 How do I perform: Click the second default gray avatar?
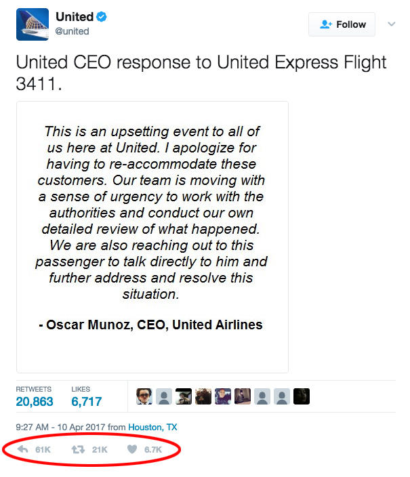(x=262, y=396)
